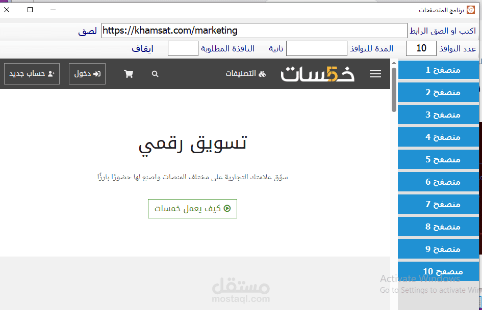This screenshot has width=482, height=310.
Task: Minimize the برنامج المتصفحات window
Action: coord(53,10)
